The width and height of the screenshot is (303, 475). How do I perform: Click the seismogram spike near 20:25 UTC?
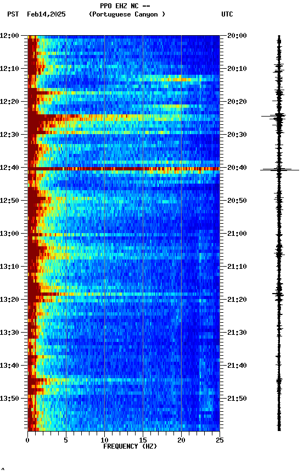[274, 117]
